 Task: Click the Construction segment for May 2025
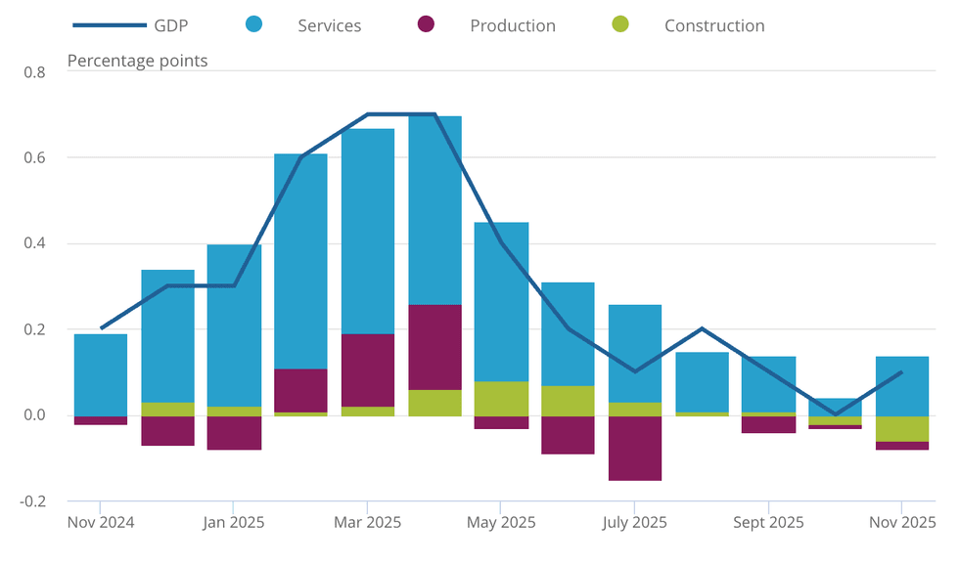(501, 398)
